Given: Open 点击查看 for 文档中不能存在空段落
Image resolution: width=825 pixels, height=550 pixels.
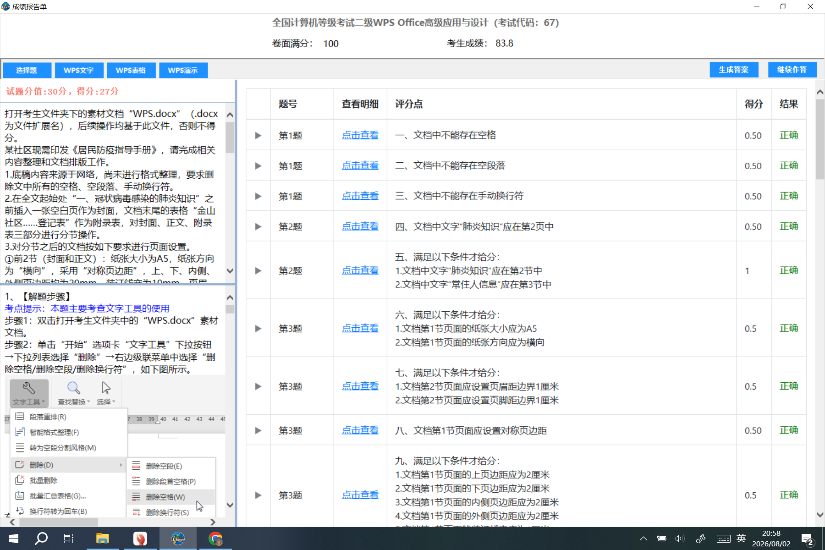Looking at the screenshot, I should (x=360, y=165).
